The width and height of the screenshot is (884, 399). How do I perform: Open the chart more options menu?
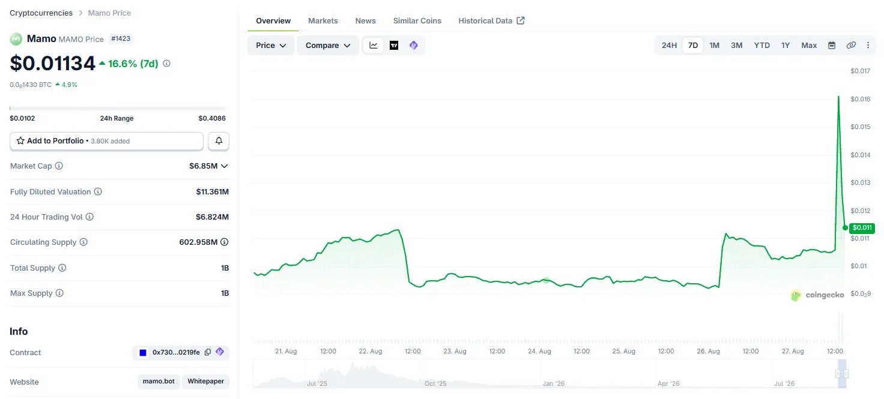pyautogui.click(x=868, y=46)
